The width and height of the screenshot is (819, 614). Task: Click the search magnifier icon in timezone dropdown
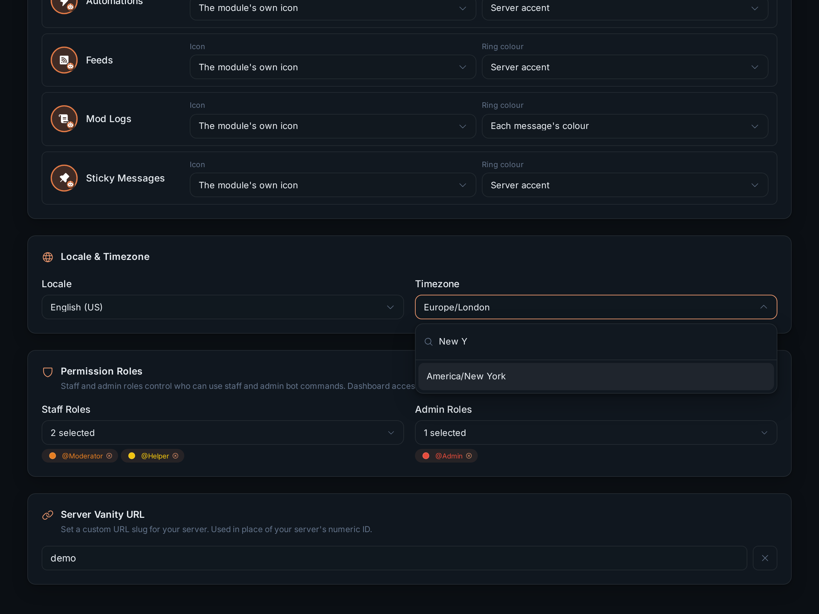coord(428,341)
